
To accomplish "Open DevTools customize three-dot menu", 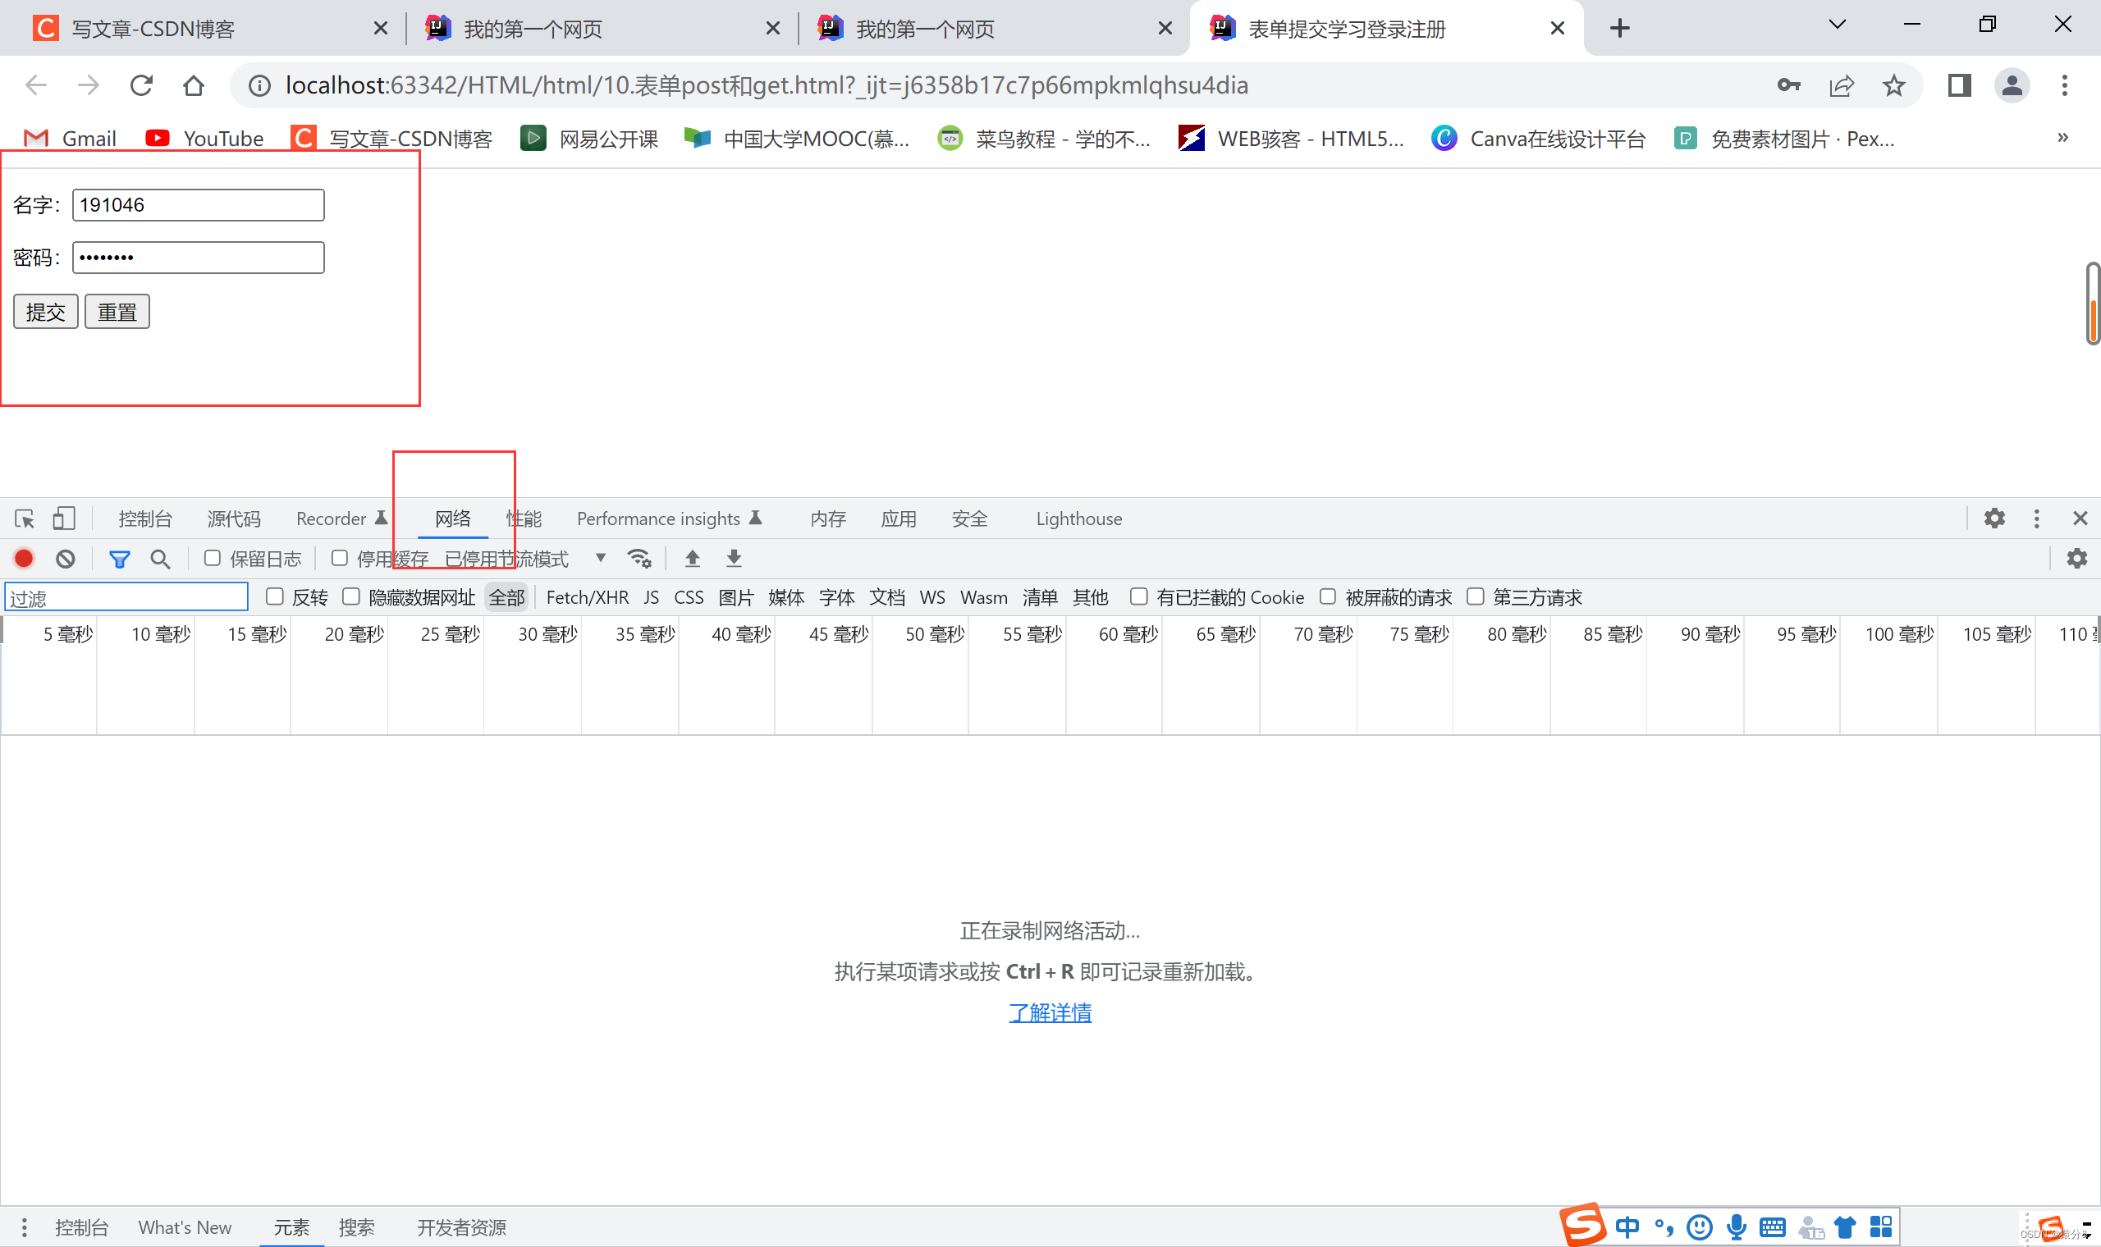I will click(2036, 518).
